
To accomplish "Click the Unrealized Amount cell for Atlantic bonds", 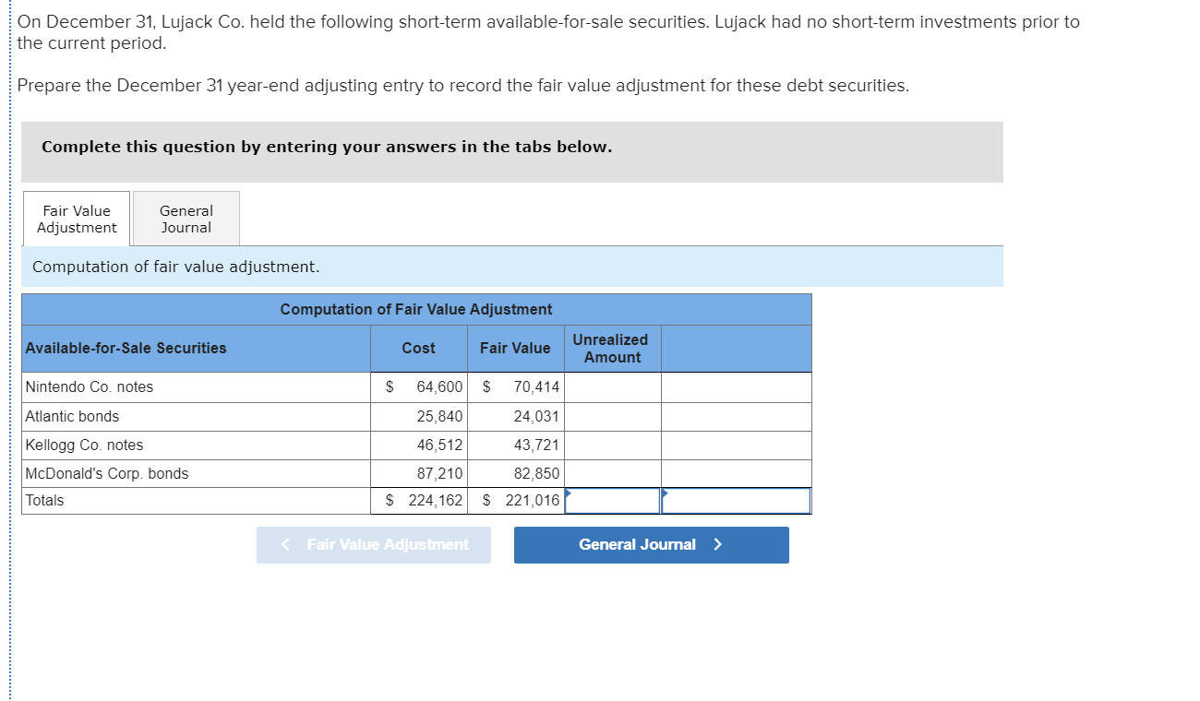I will [612, 417].
